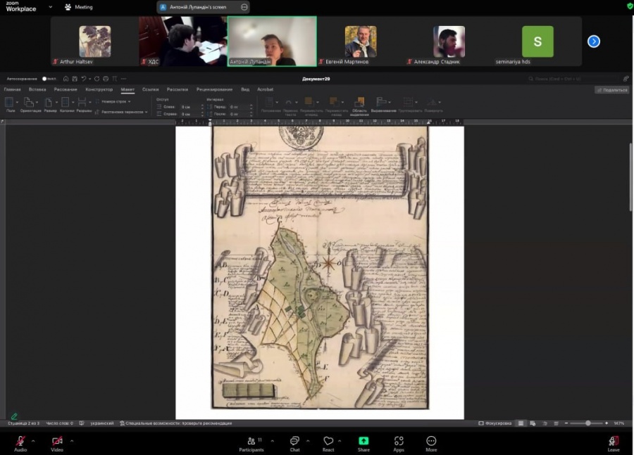Open Поля margins dropdown

point(11,104)
